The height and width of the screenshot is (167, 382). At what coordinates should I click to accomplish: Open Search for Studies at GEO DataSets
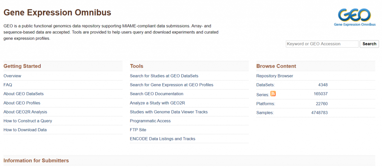164,76
